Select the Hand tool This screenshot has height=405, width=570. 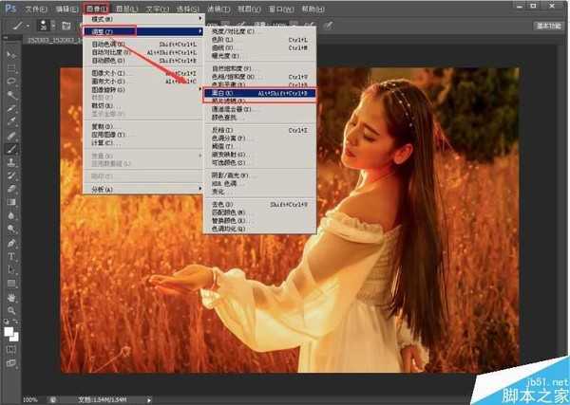click(12, 297)
